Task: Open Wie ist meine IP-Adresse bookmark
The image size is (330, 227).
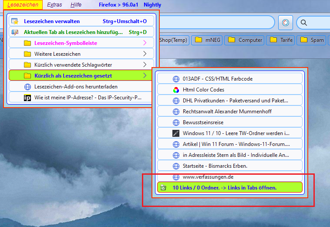Action: pos(81,98)
